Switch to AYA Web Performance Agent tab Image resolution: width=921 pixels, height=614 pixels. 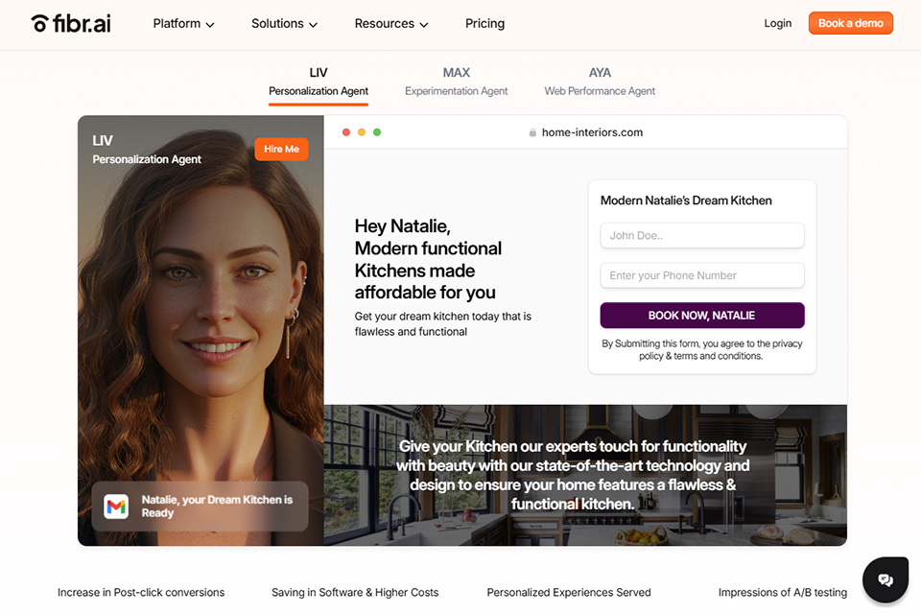pos(600,83)
